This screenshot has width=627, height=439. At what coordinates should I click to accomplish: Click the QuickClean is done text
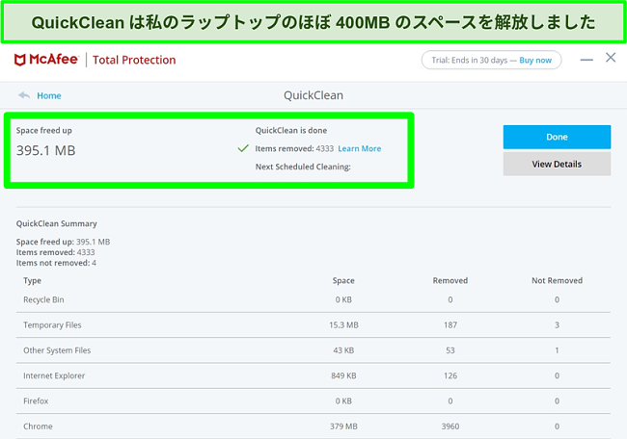tap(291, 131)
